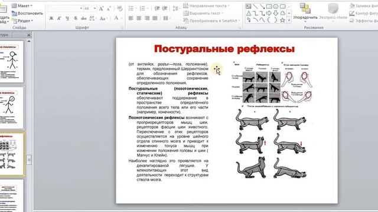The height and width of the screenshot is (212, 378).
Task: Open the font size dropdown
Action: pos(94,9)
